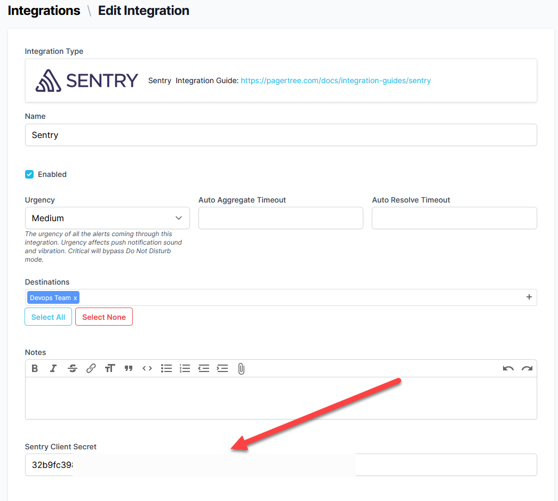558x501 pixels.
Task: Insert a link using Notes toolbar
Action: 91,368
